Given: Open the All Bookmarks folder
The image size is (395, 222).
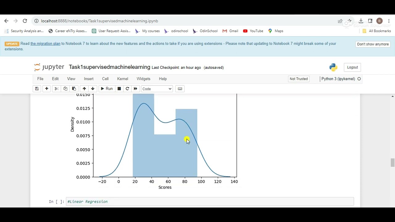Looking at the screenshot, I should pos(376,31).
